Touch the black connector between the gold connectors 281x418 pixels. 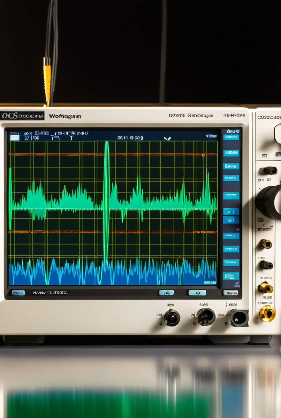pyautogui.click(x=267, y=265)
